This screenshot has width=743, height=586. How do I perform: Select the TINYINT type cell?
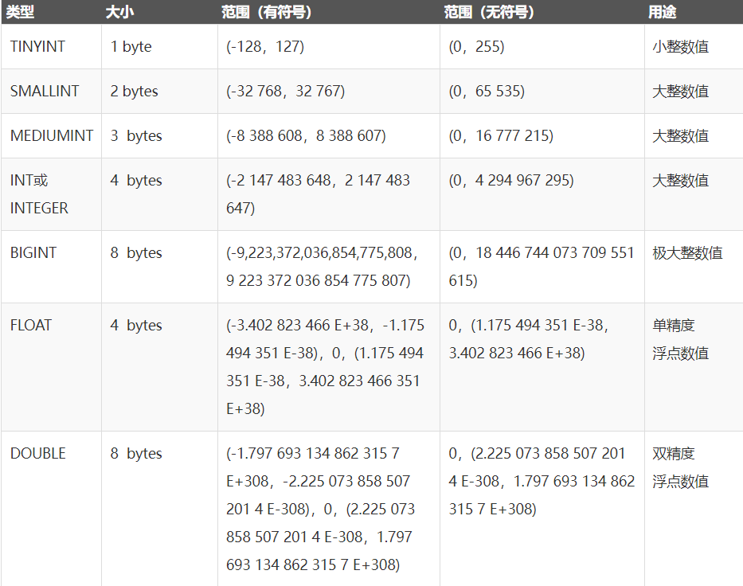(37, 47)
